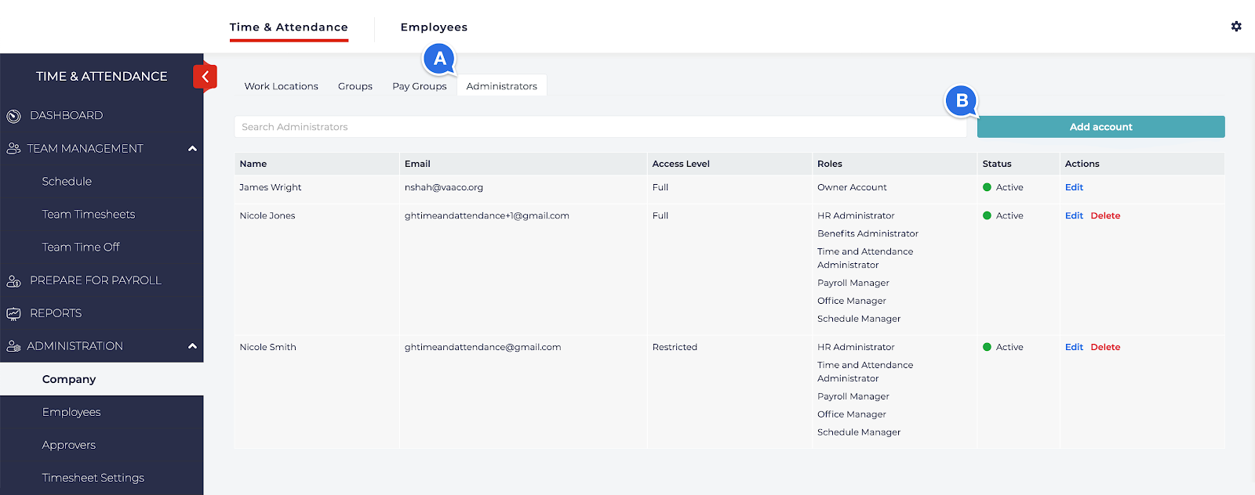
Task: Open the Work Locations tab
Action: pyautogui.click(x=281, y=86)
